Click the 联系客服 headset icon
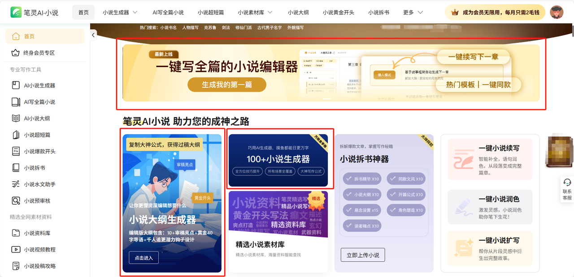 (x=567, y=183)
